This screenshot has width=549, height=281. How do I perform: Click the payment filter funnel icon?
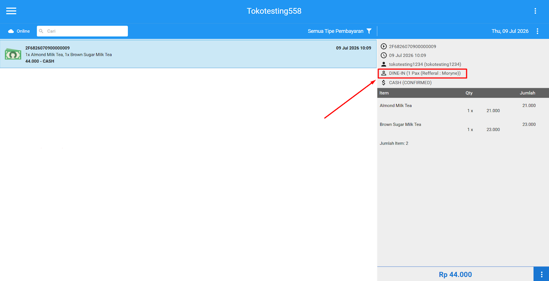369,31
